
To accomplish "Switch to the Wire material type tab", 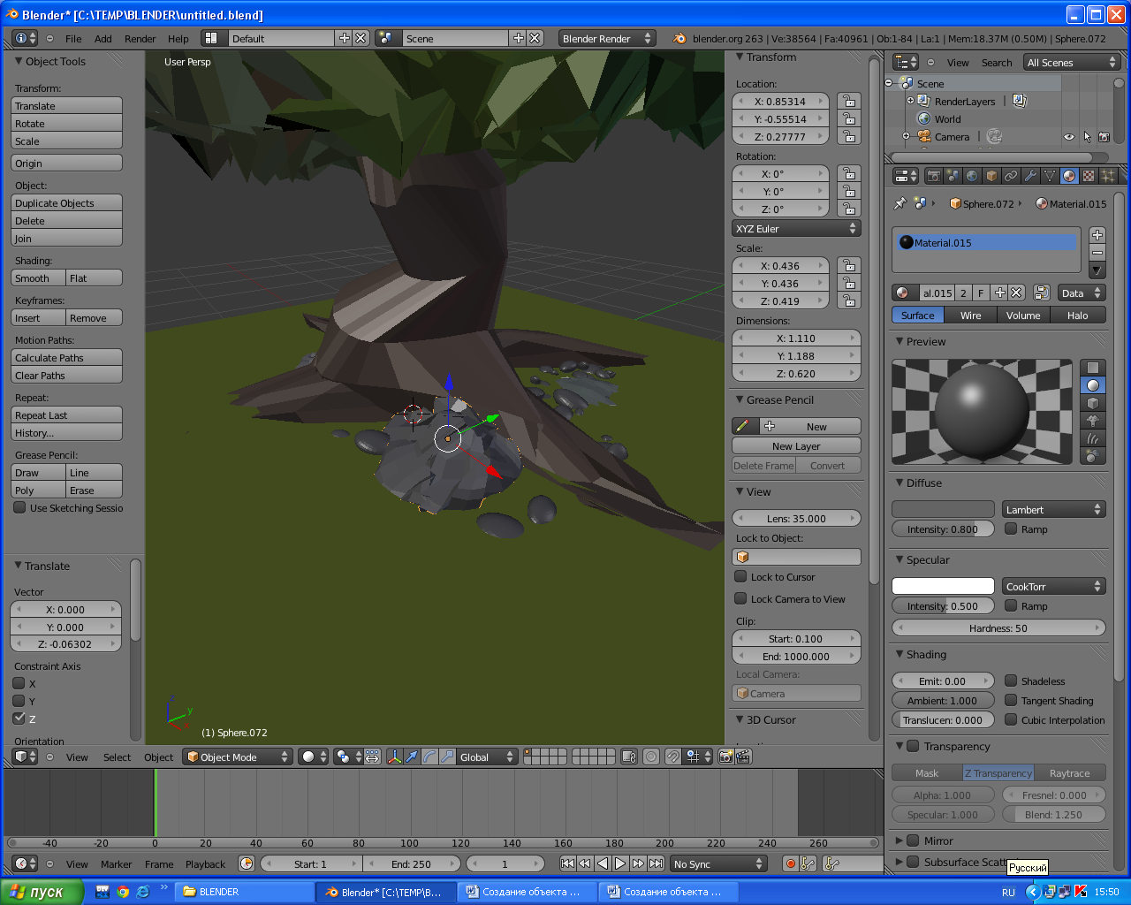I will coord(970,315).
